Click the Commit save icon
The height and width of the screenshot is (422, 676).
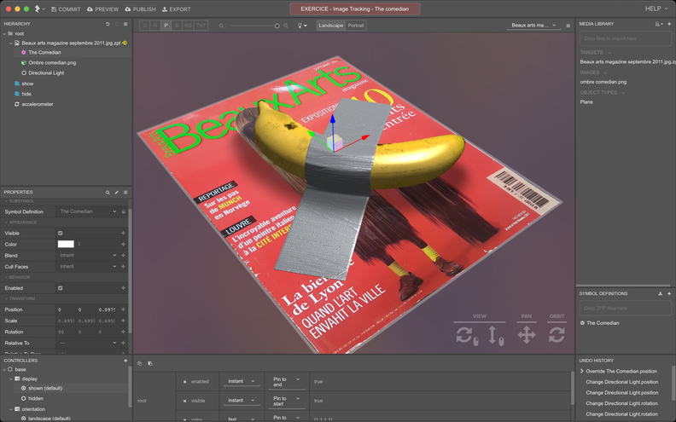(53, 9)
